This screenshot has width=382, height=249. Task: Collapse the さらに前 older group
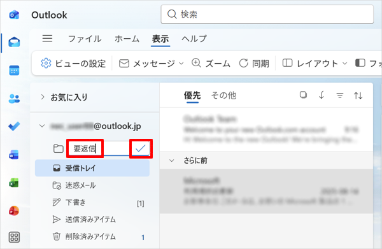pos(172,160)
